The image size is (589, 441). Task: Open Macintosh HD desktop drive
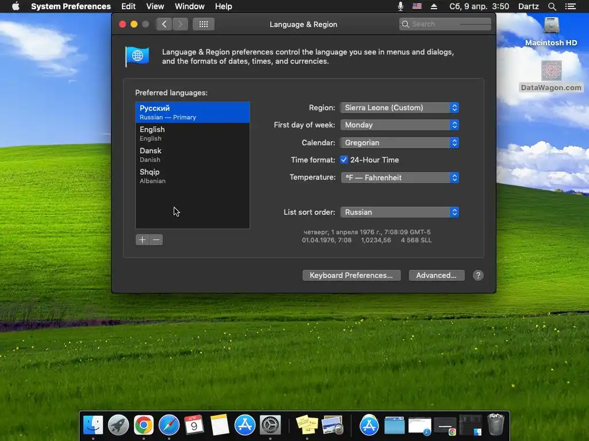coord(551,32)
